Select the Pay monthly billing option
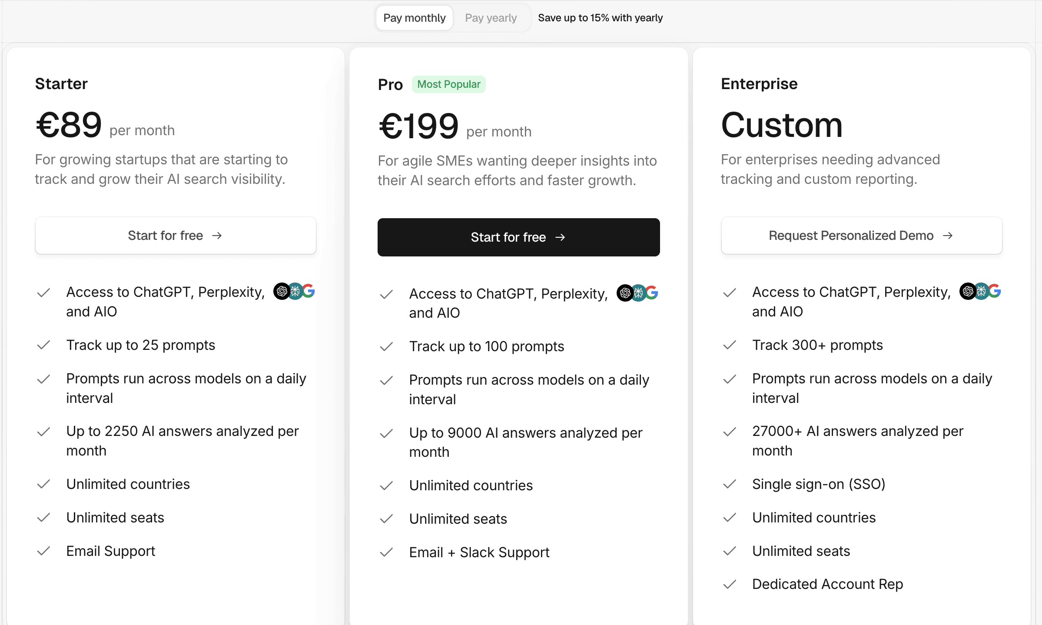Screen dimensions: 1042x625 (x=414, y=18)
